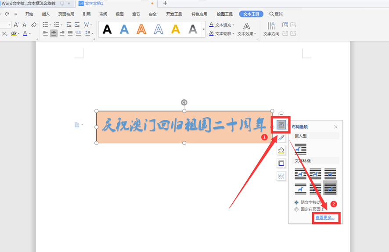Insert a numbered list
Image resolution: width=389 pixels, height=252 pixels.
[57, 25]
